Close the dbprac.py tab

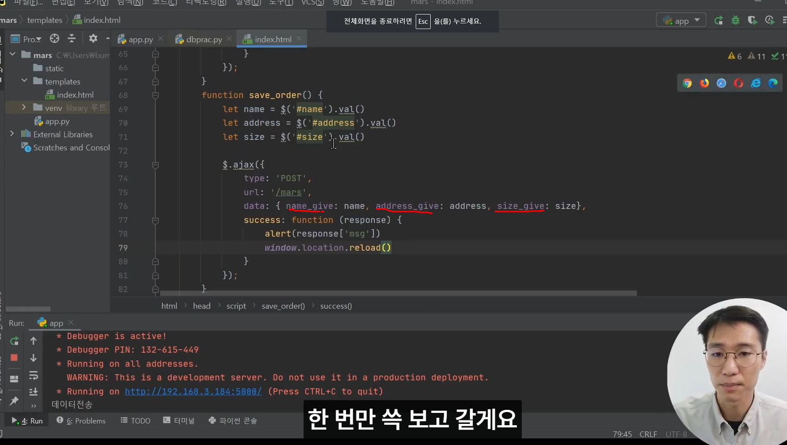[x=229, y=39]
